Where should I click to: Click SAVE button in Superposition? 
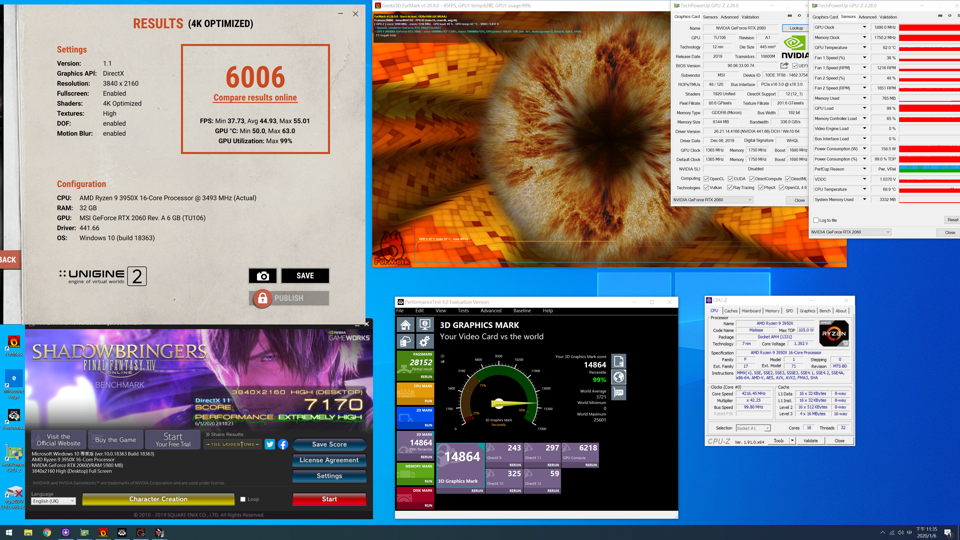coord(305,276)
